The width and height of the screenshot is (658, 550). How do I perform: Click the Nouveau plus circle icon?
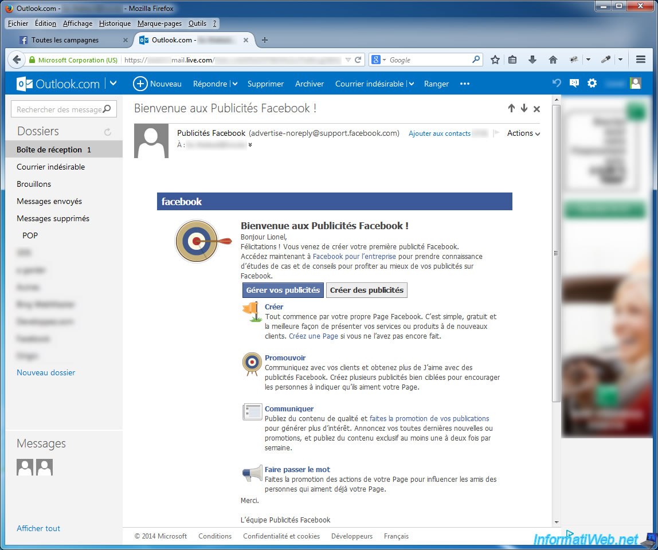[140, 84]
